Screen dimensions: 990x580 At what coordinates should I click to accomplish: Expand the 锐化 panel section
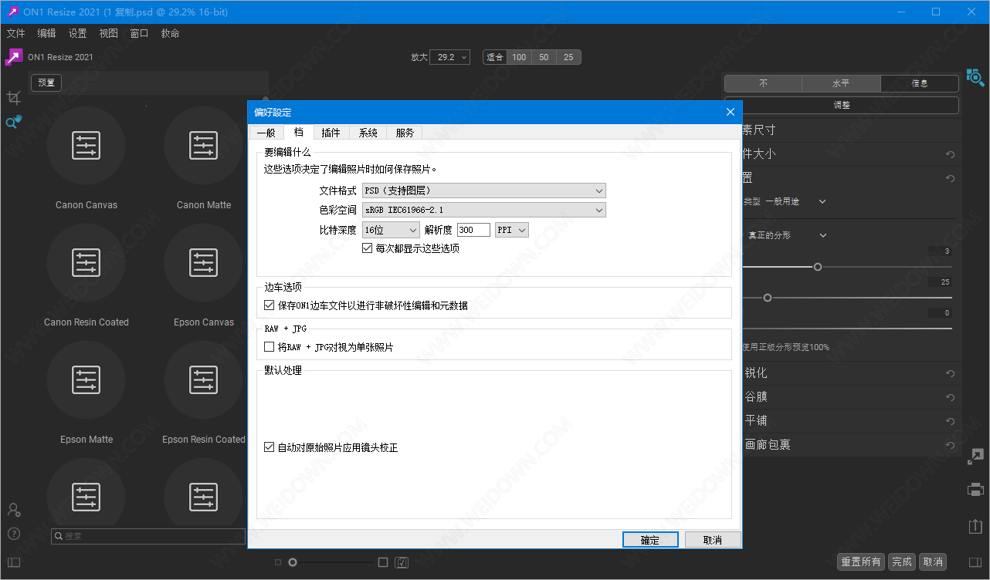756,373
